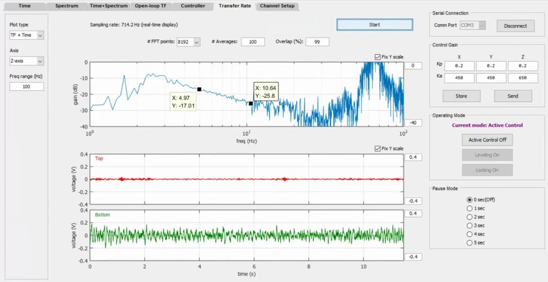Image resolution: width=548 pixels, height=282 pixels.
Task: Click gain plot lower limit field -40
Action: (413, 123)
